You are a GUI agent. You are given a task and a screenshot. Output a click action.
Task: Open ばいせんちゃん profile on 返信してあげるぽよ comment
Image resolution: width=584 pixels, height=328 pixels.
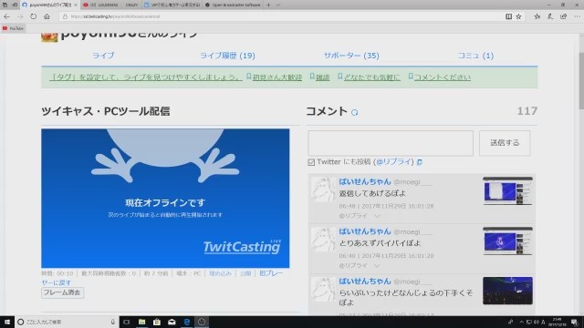(365, 181)
